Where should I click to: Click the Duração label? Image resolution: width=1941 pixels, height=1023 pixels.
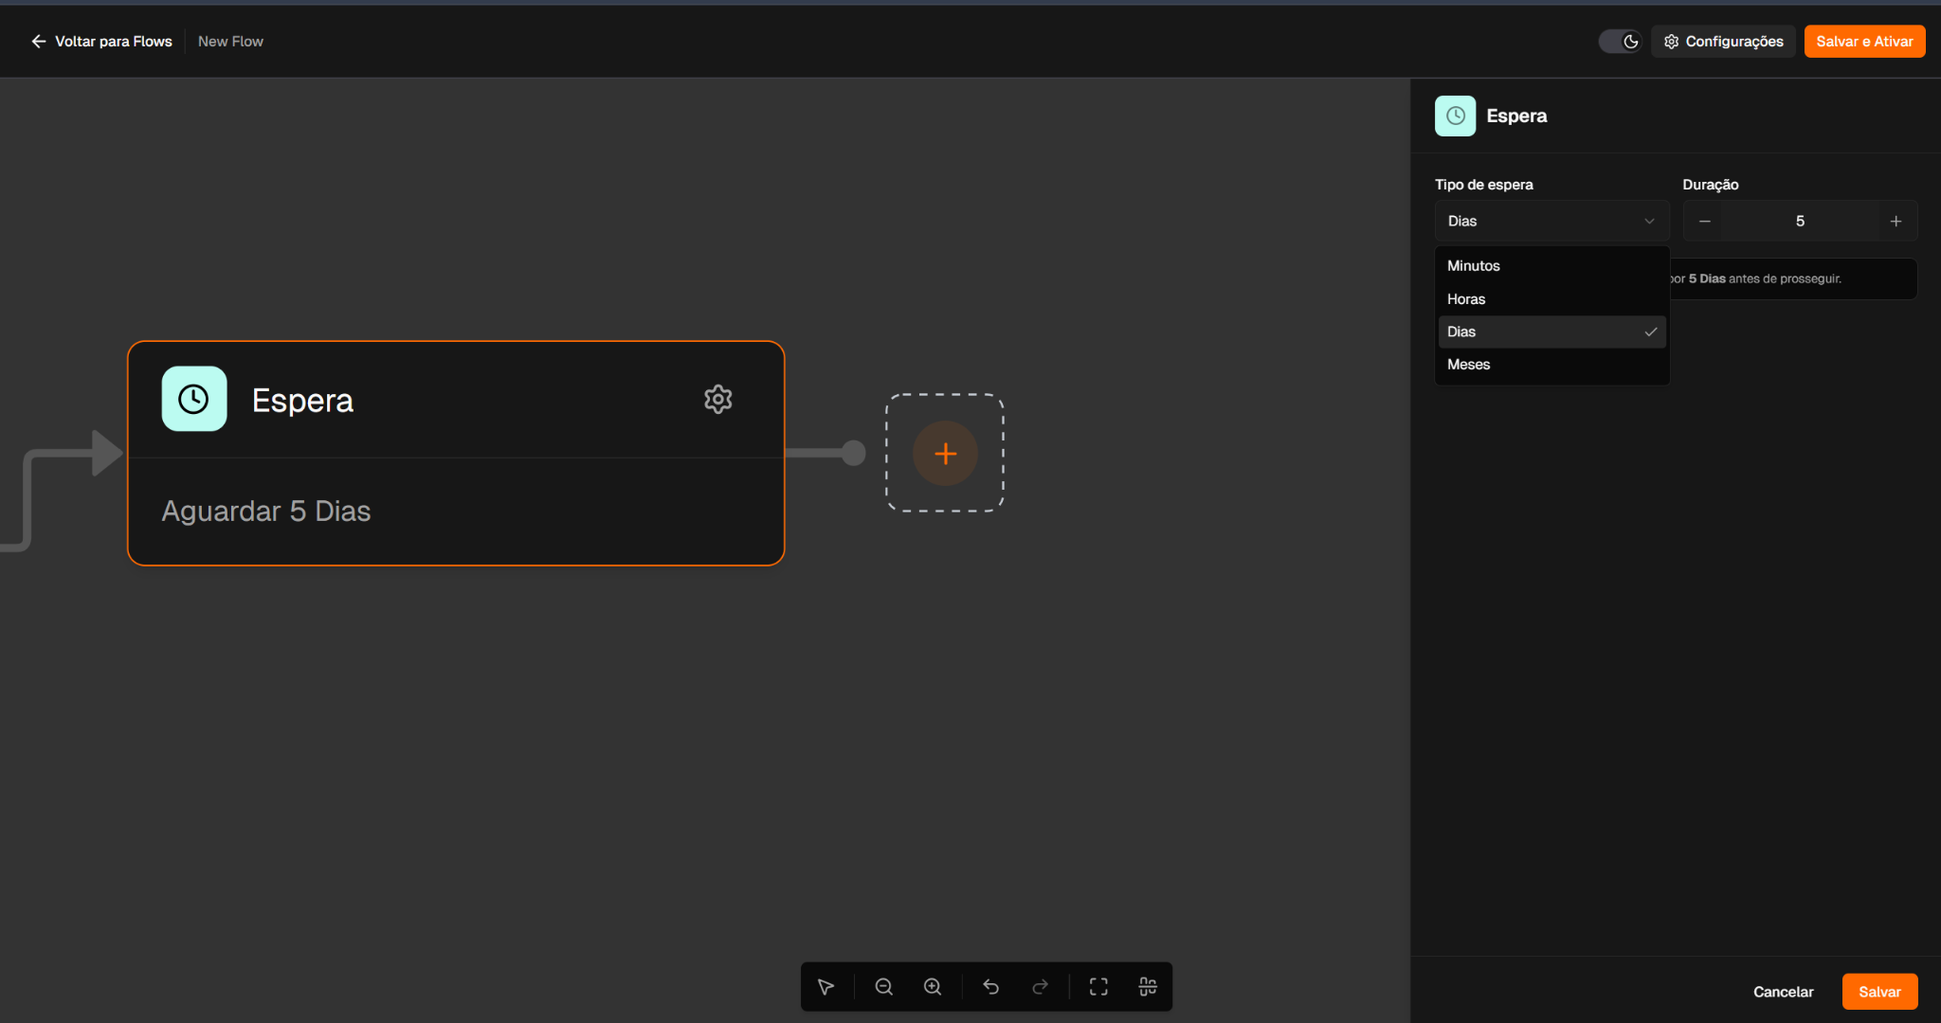click(1711, 185)
